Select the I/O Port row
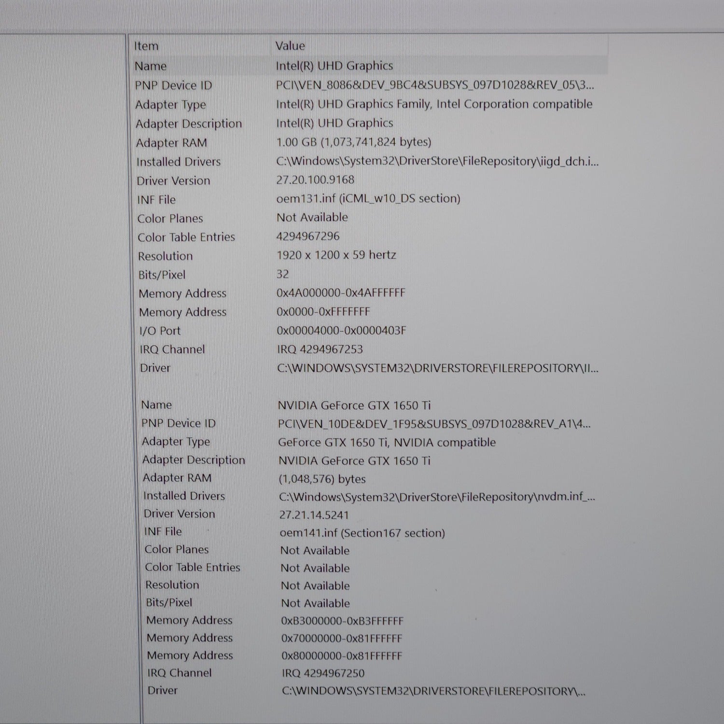This screenshot has width=724, height=724. click(341, 331)
